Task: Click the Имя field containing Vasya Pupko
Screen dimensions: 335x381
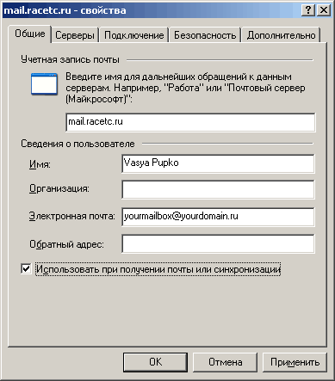Action: [x=218, y=163]
